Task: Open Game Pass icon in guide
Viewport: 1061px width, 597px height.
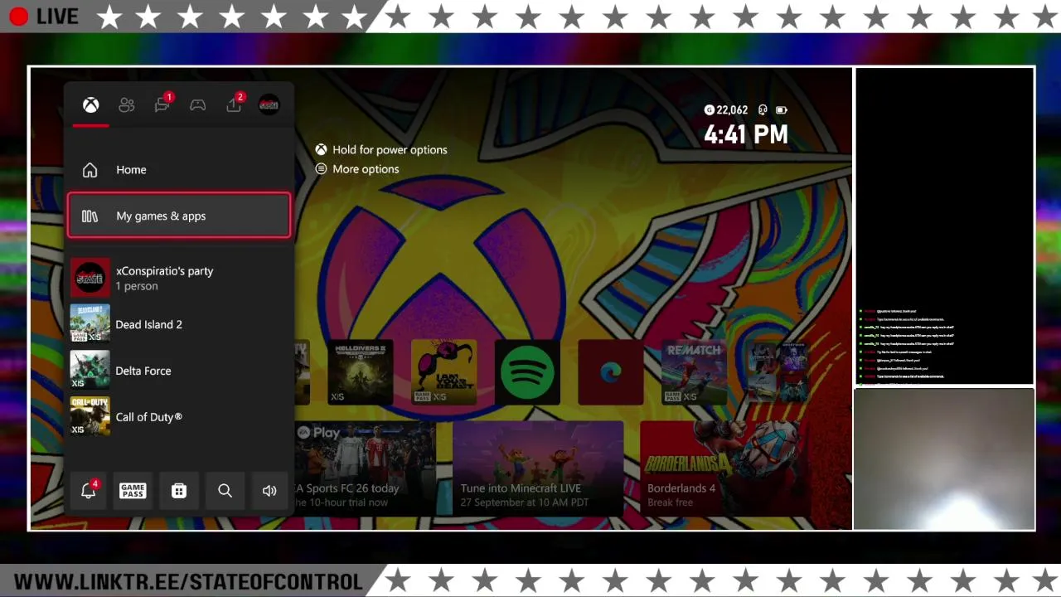Action: coord(133,491)
